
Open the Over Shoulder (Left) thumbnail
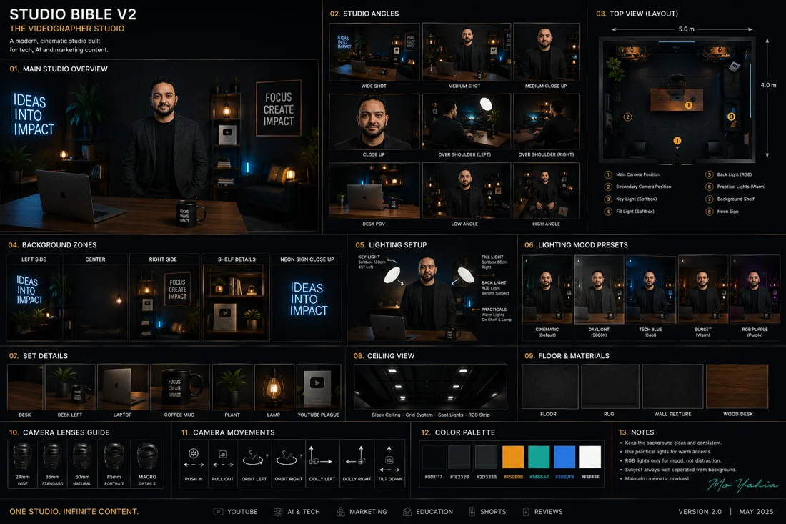click(466, 122)
